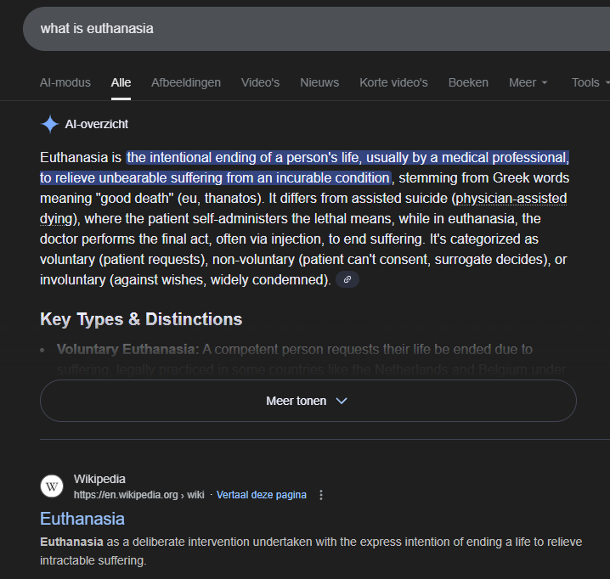Open the Afbeeldingen tab
610x579 pixels.
pyautogui.click(x=186, y=82)
